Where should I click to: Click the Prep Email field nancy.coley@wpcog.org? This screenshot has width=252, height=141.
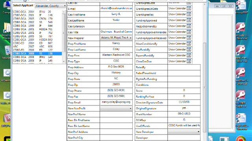point(116,103)
